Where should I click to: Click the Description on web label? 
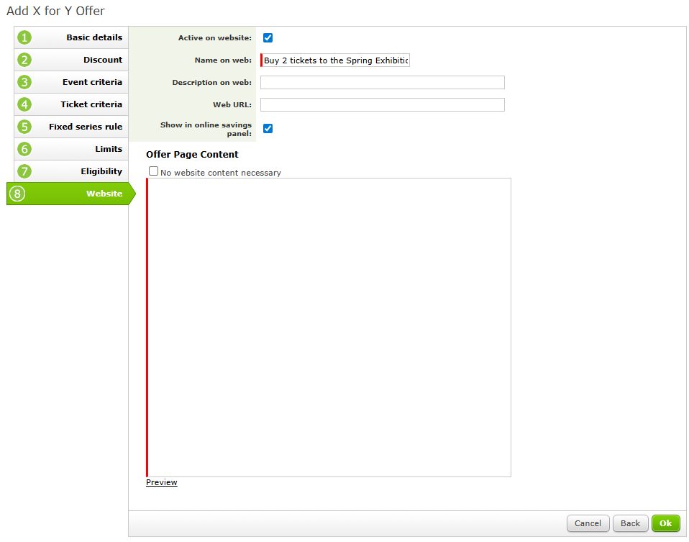(x=211, y=82)
